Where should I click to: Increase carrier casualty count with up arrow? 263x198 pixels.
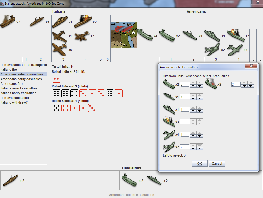pos(193,82)
